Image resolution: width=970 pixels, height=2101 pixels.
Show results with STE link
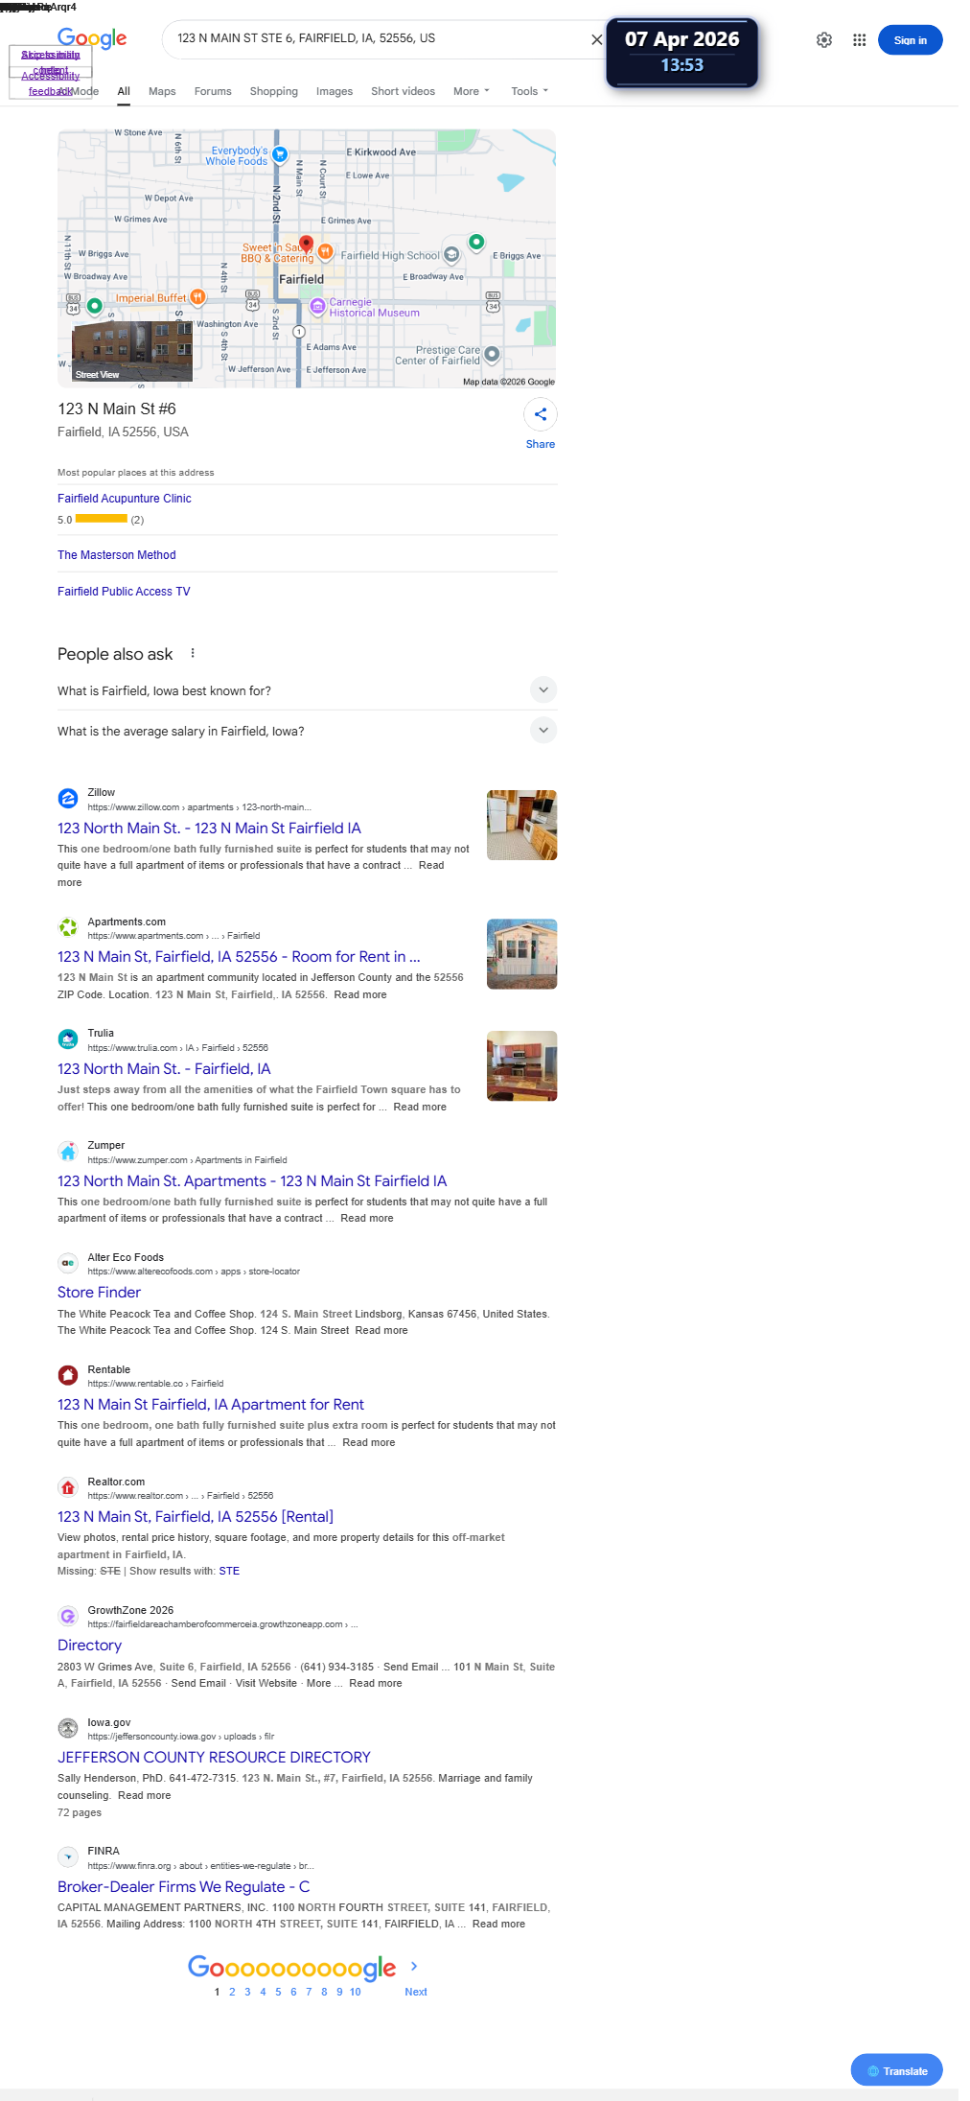[229, 1571]
